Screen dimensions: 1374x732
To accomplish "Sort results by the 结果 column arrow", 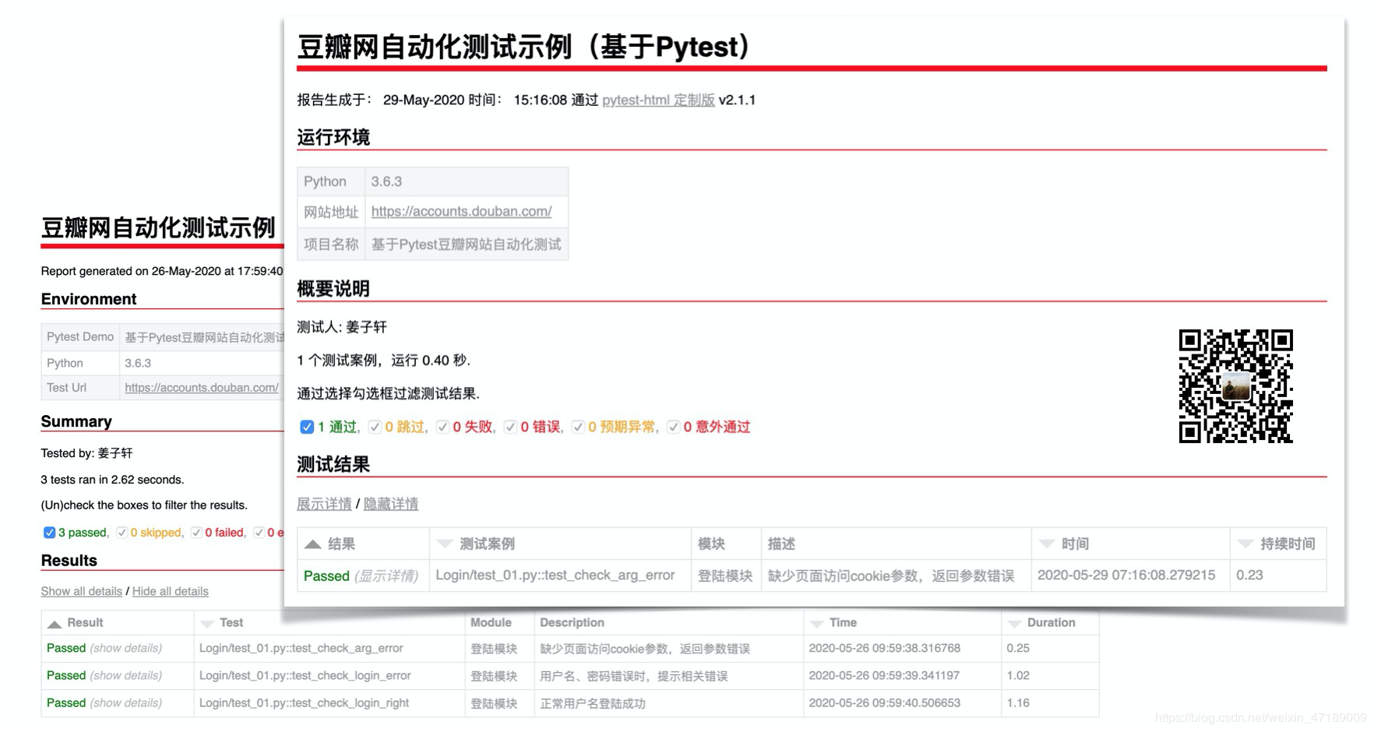I will click(313, 543).
